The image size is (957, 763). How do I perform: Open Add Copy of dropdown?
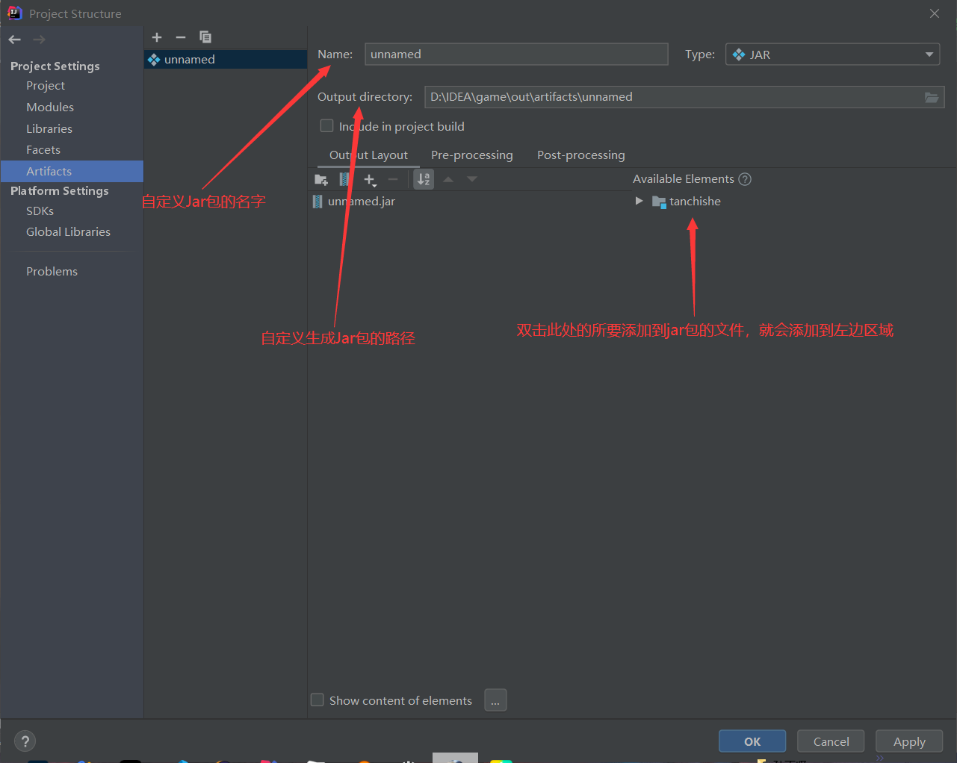[x=370, y=179]
